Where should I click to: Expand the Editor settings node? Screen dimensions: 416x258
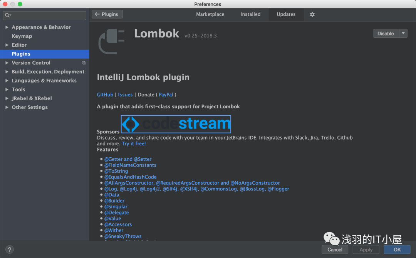click(x=7, y=45)
